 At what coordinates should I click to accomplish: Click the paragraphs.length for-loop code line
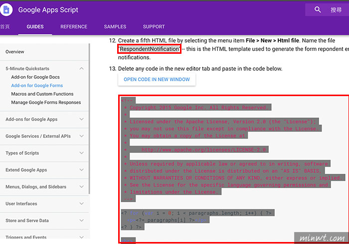(197, 213)
